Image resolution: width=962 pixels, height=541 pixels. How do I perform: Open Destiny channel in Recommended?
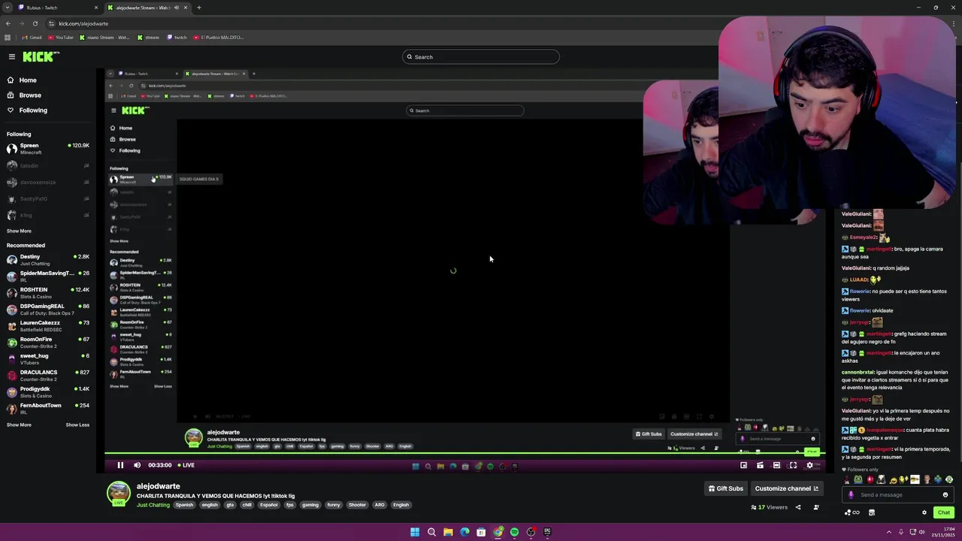coord(48,260)
